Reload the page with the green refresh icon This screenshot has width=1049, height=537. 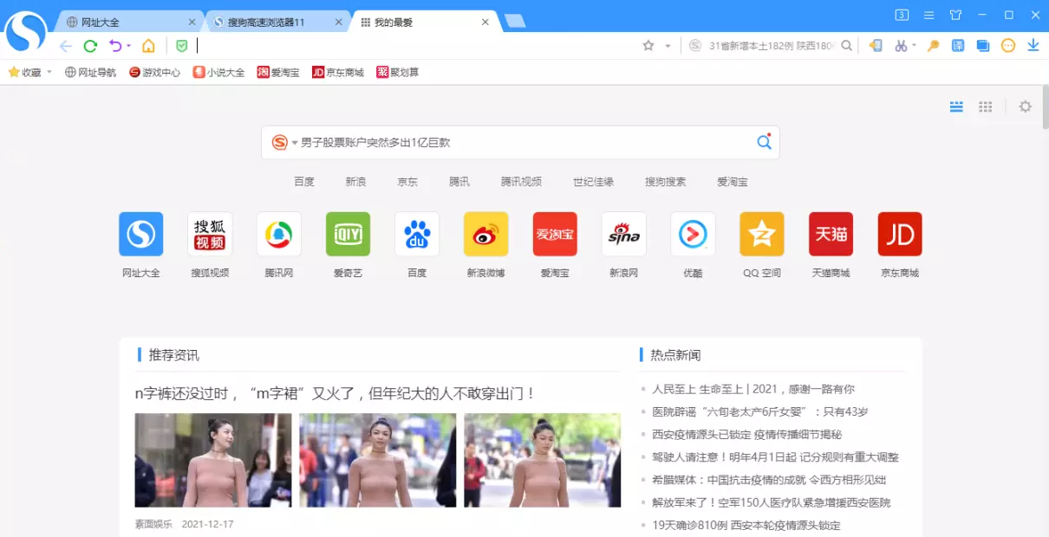[x=90, y=46]
